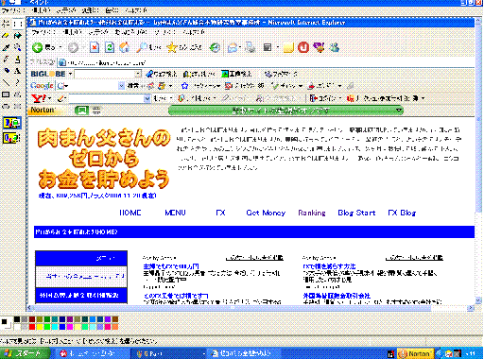Select the Text tool (A) in Paint
The image size is (484, 359).
(18, 71)
